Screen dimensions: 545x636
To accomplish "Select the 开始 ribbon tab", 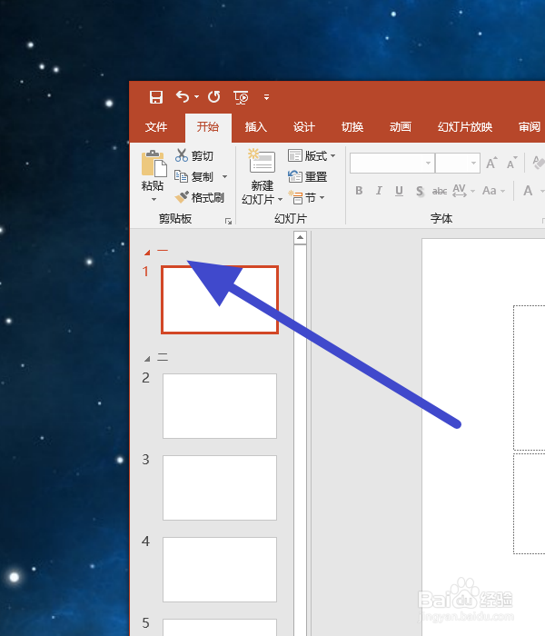I will point(208,127).
